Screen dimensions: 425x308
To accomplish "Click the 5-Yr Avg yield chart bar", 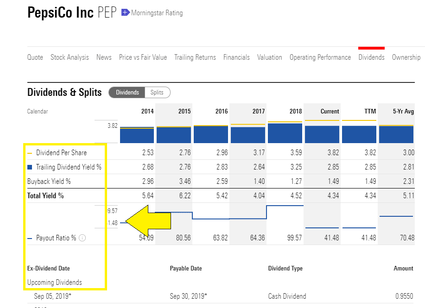I will [x=396, y=134].
